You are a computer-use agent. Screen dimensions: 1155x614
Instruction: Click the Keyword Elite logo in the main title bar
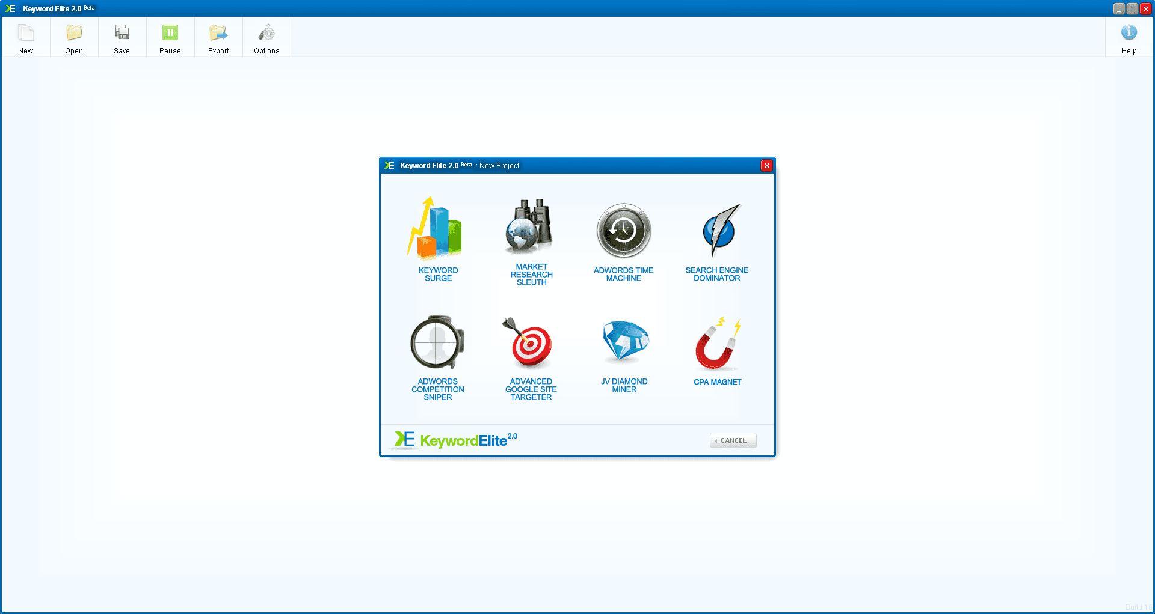tap(10, 8)
